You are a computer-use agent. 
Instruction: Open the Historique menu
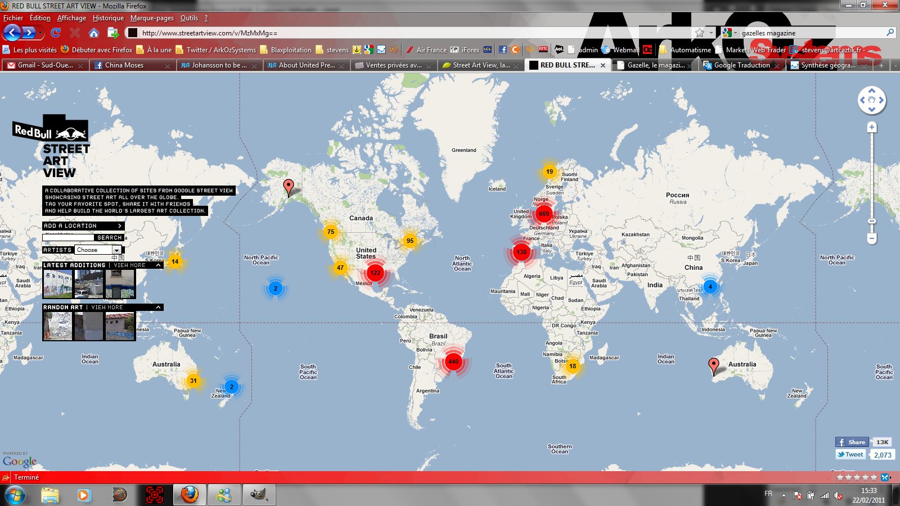[108, 18]
